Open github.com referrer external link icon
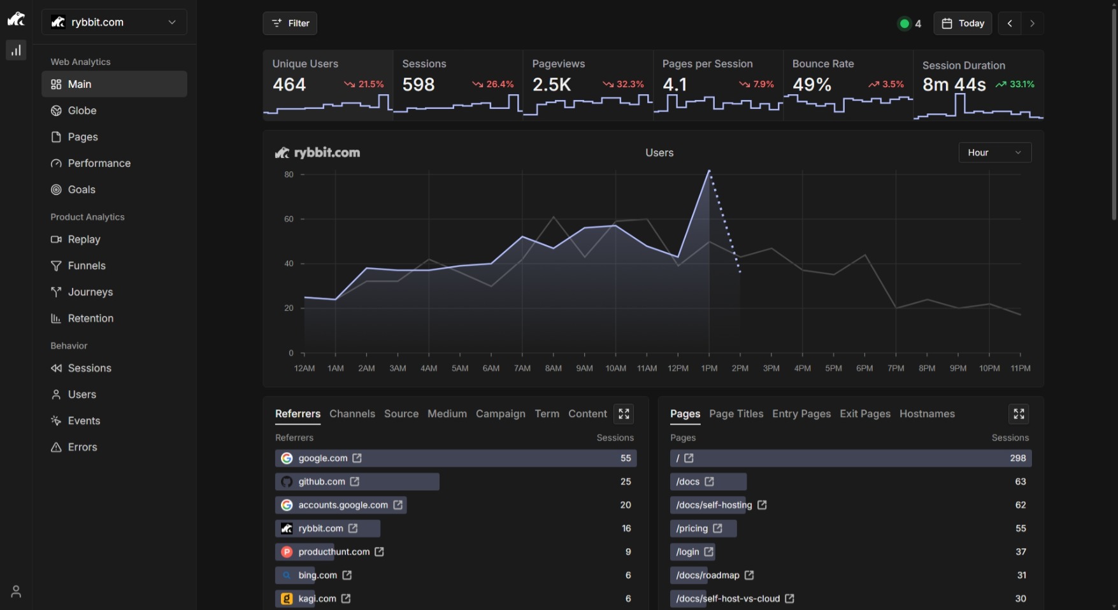Viewport: 1118px width, 610px height. click(355, 482)
